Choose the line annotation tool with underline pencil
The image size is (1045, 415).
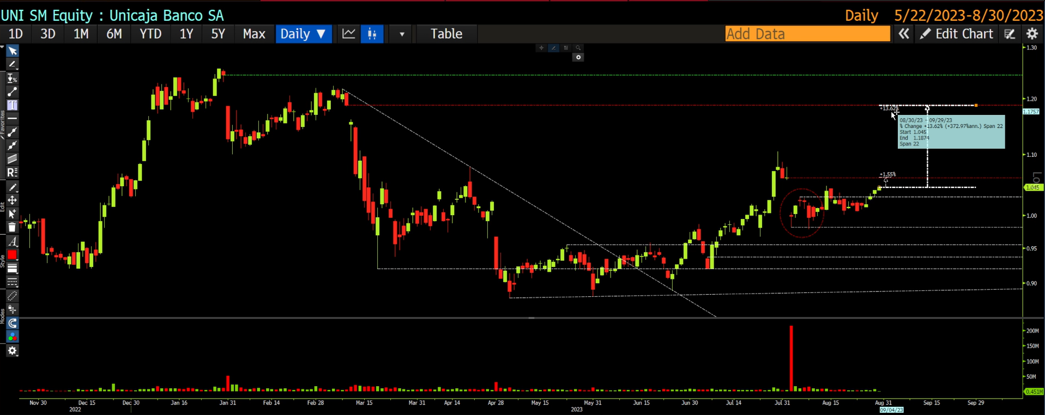(x=12, y=65)
